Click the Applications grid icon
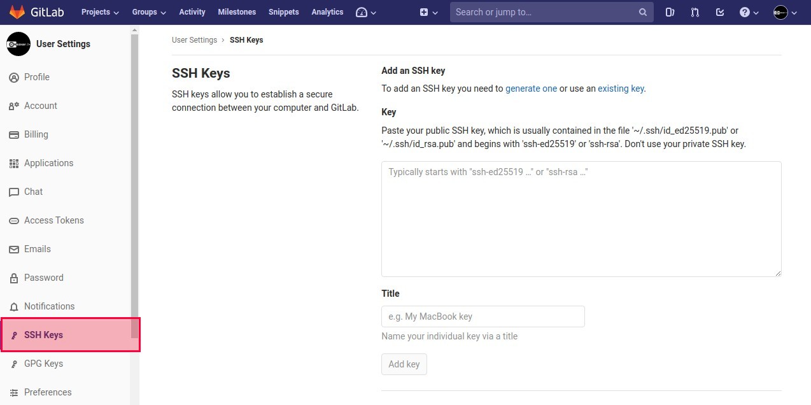 14,164
